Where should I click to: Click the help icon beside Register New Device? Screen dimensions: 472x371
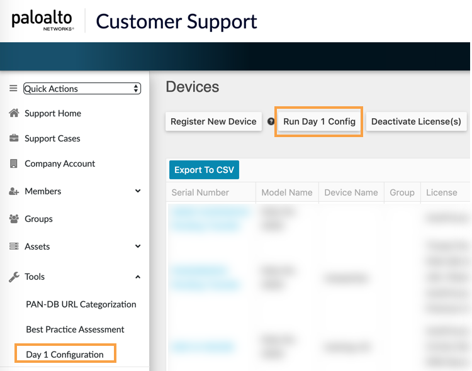click(271, 121)
